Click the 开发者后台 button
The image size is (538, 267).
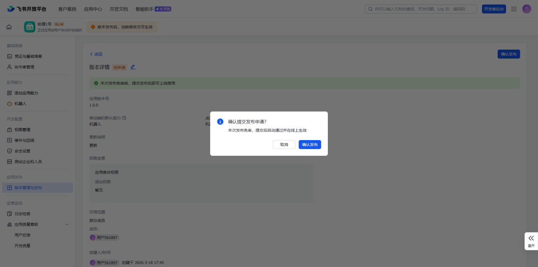493,9
